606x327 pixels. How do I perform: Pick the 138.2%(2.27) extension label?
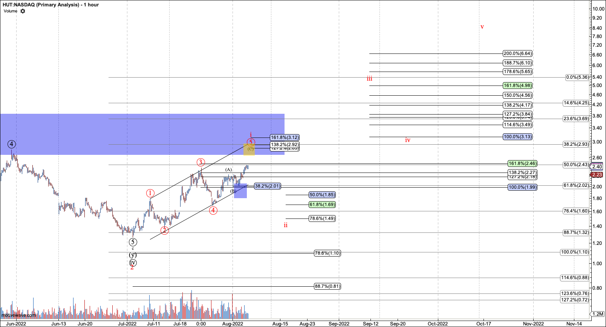(522, 173)
